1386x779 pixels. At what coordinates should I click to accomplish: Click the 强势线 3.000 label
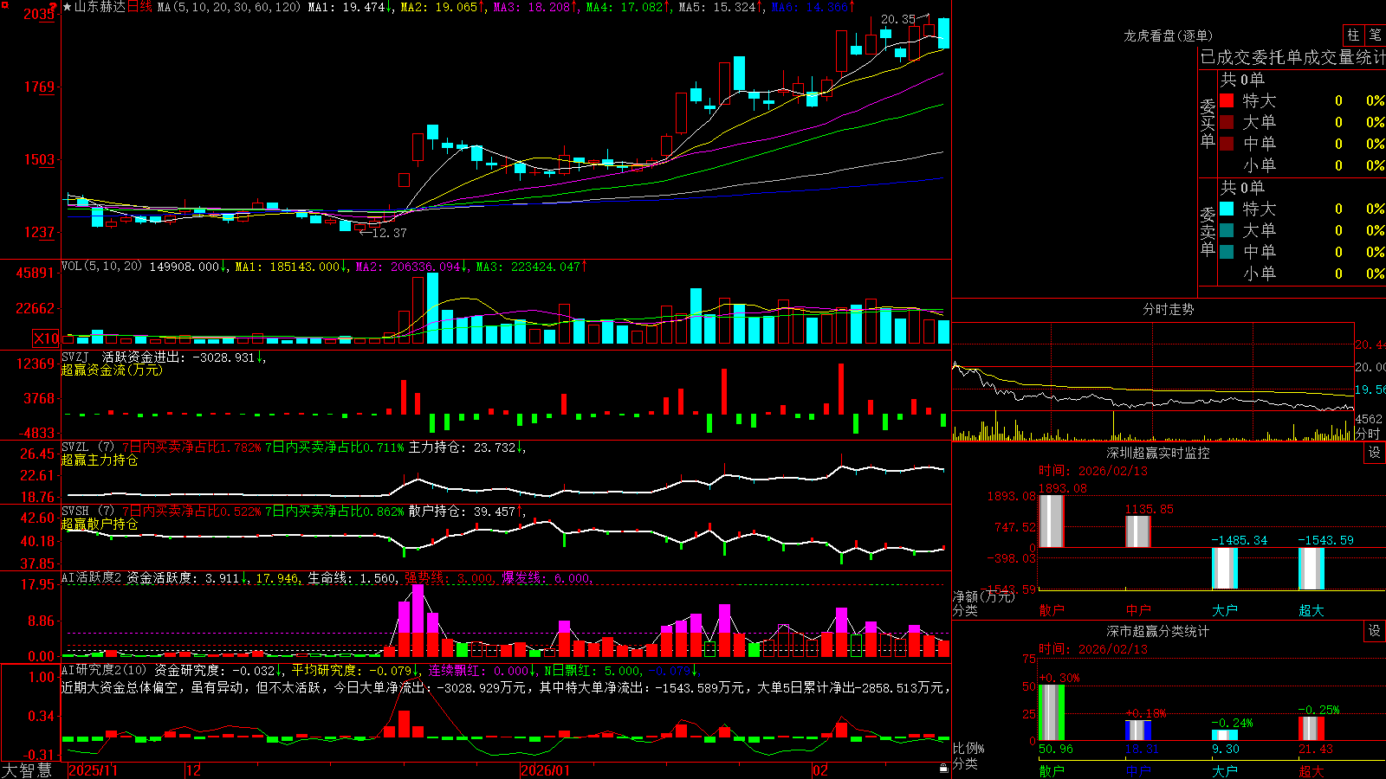point(450,578)
